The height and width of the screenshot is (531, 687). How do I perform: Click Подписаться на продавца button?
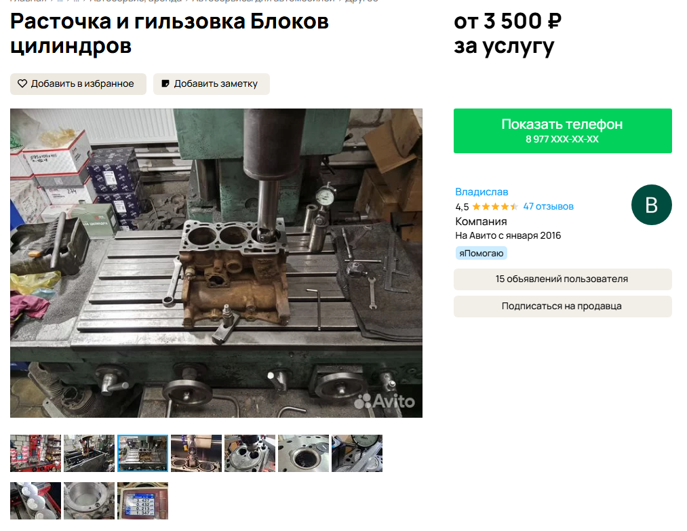pos(562,307)
